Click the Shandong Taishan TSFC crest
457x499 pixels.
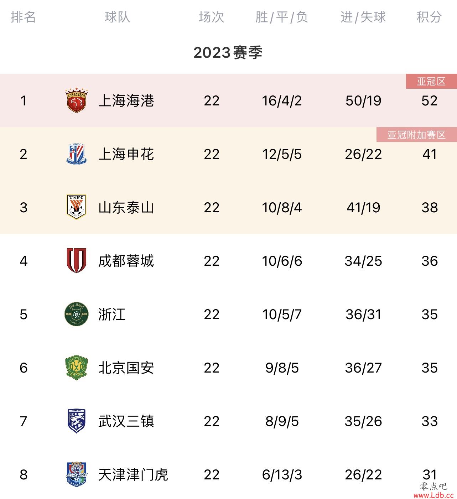click(x=77, y=207)
